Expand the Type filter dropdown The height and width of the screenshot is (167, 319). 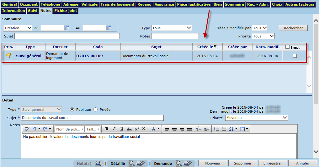click(171, 28)
